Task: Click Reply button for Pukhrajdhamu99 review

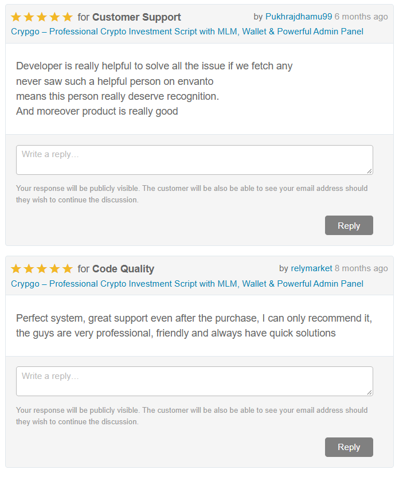Action: tap(349, 225)
